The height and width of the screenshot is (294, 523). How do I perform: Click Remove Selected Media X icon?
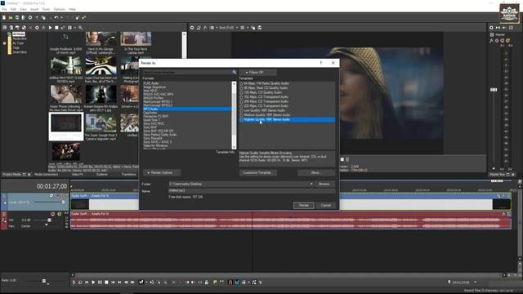30,28
